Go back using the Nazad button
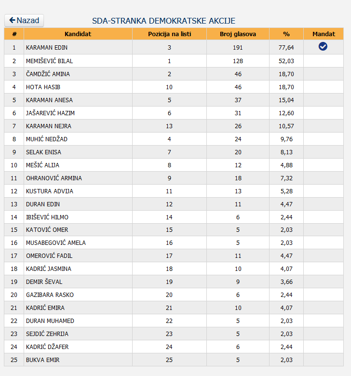The height and width of the screenshot is (376, 351). (x=24, y=20)
